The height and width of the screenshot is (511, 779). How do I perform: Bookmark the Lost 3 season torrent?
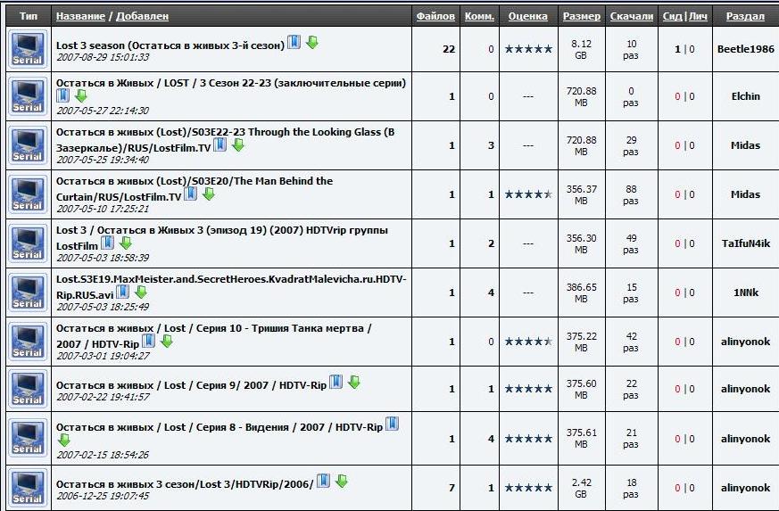tap(294, 42)
